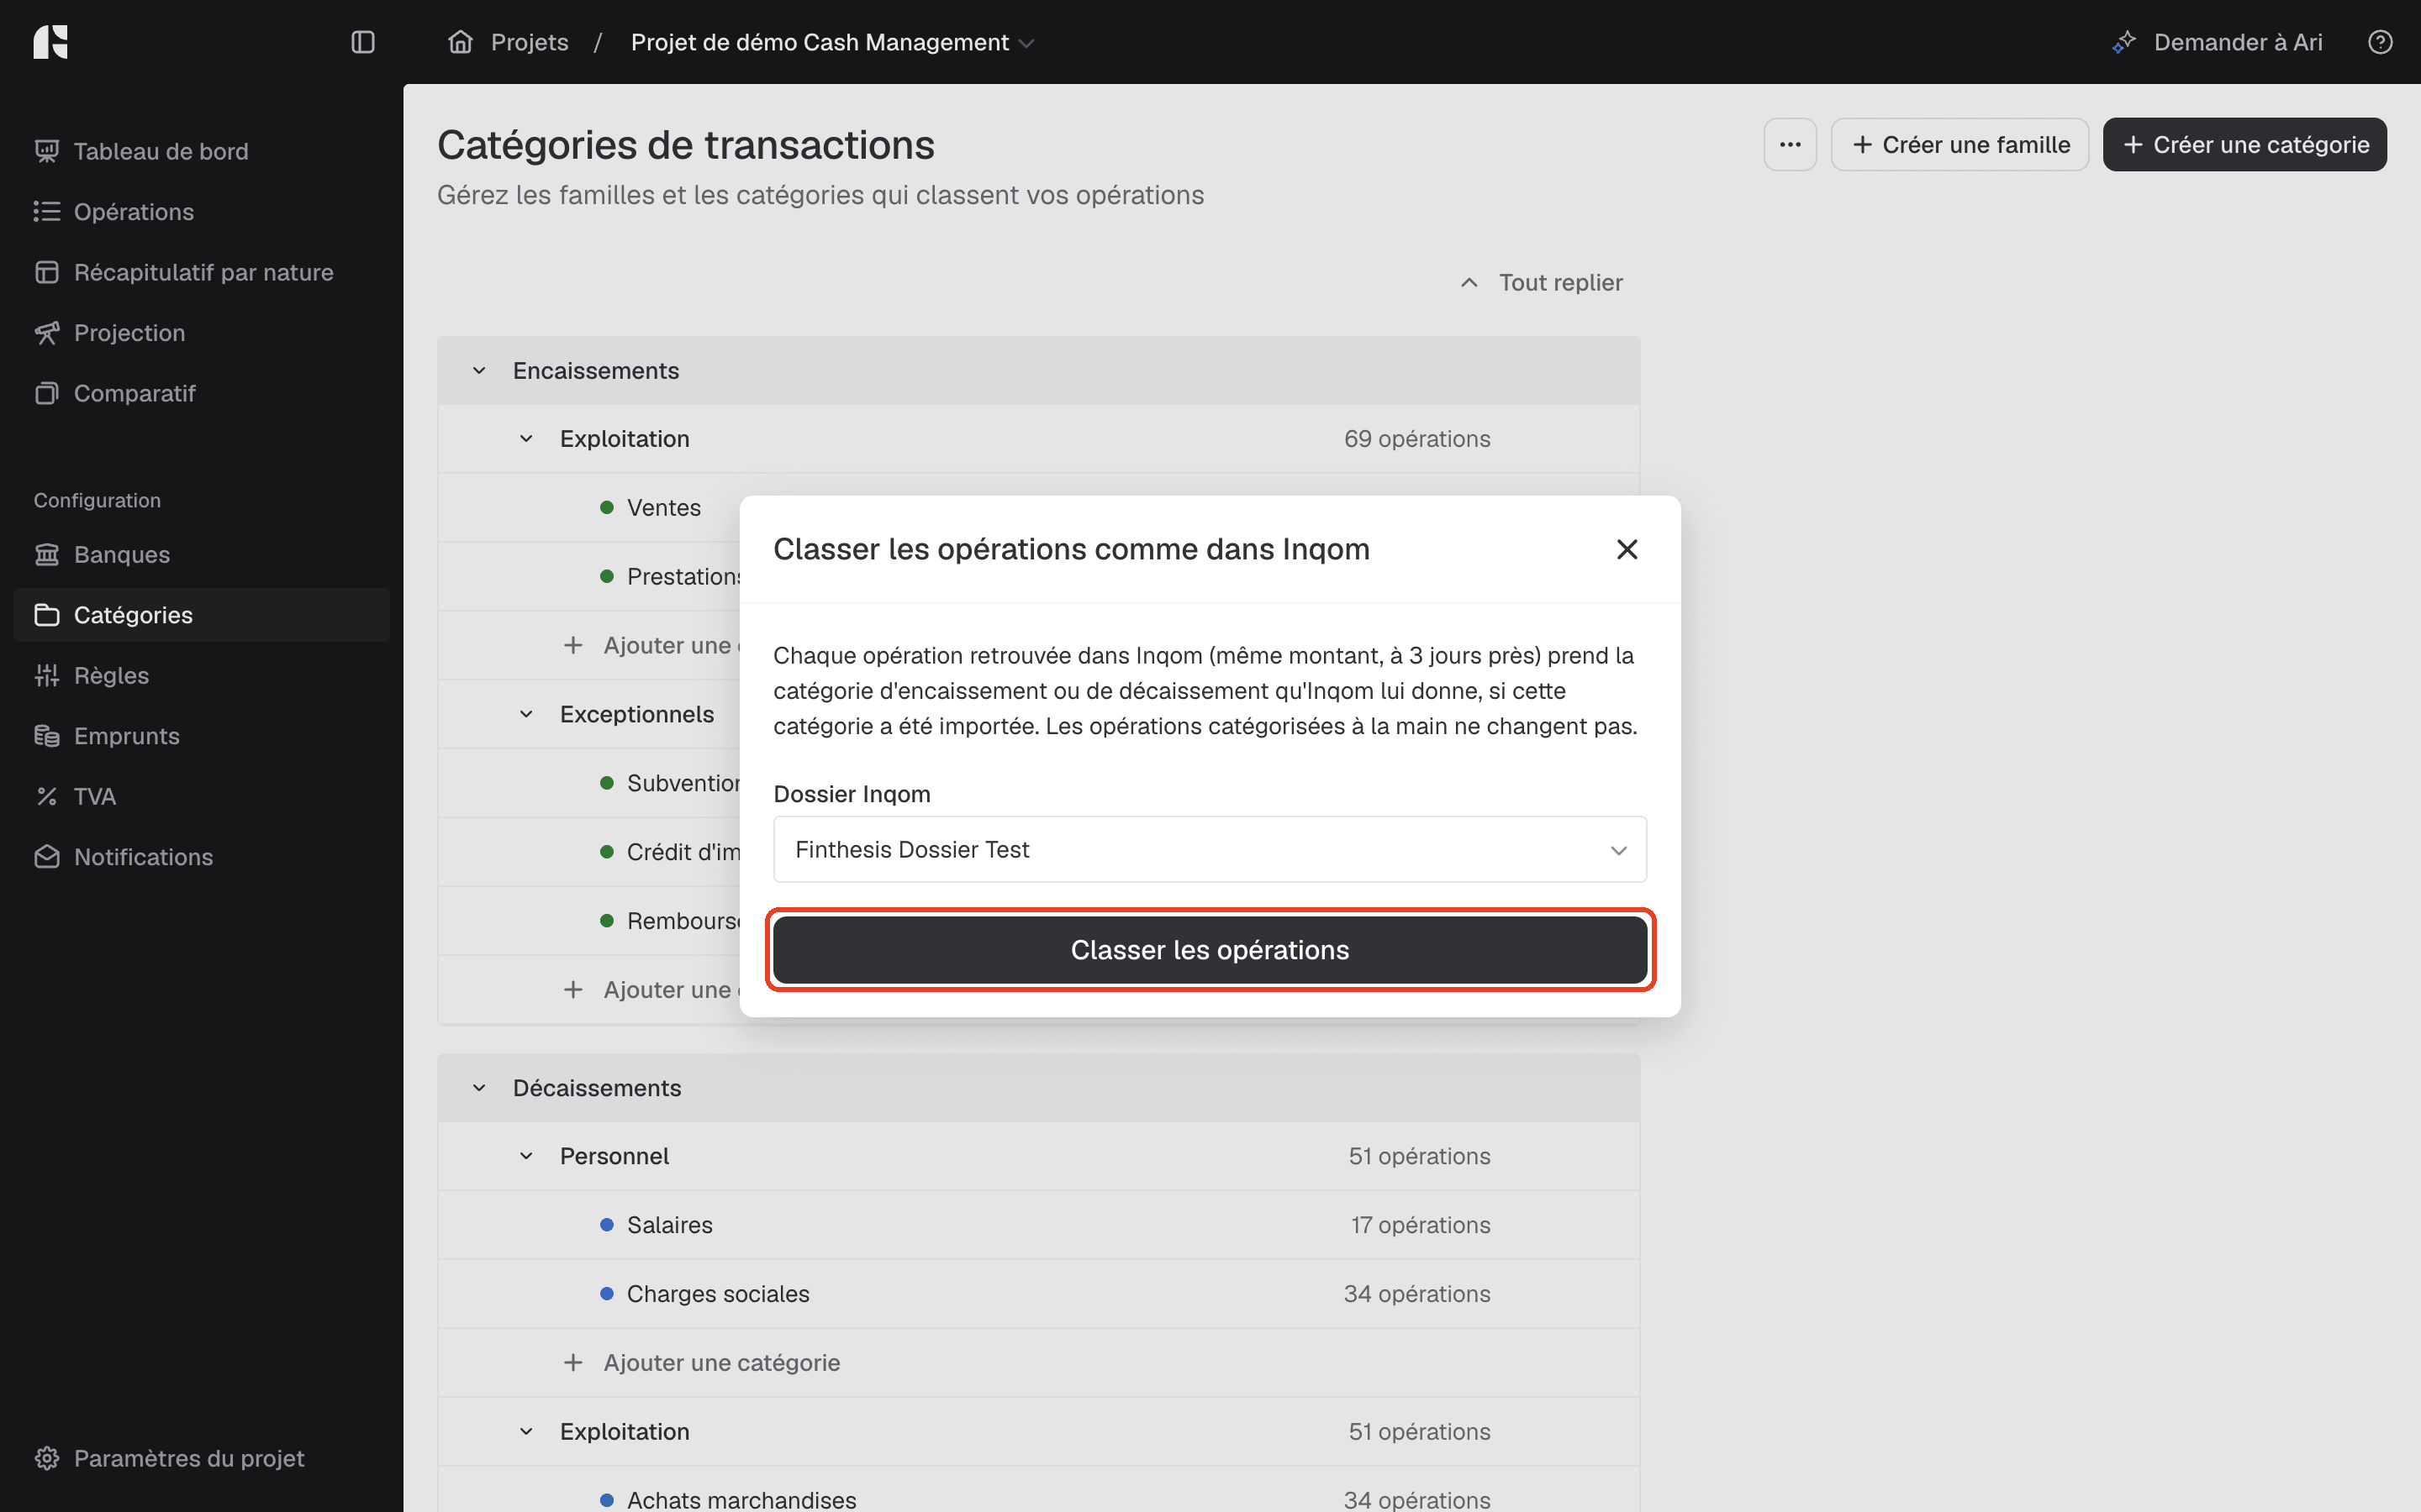
Task: Click Ajouter une catégorie under Charges sociales
Action: click(704, 1363)
